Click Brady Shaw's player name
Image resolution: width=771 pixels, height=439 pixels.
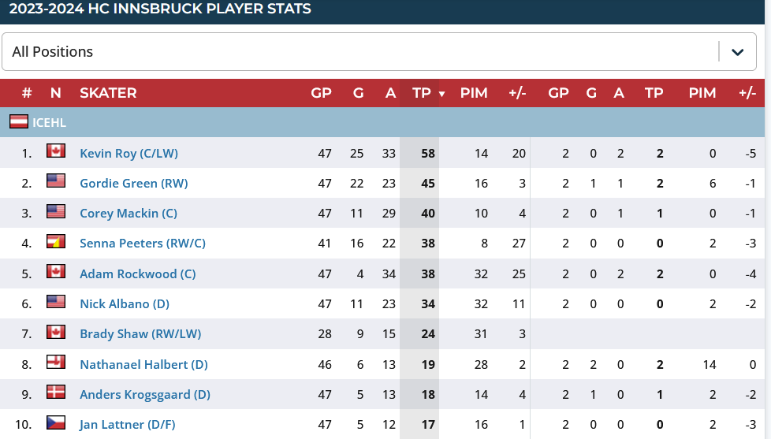click(140, 334)
